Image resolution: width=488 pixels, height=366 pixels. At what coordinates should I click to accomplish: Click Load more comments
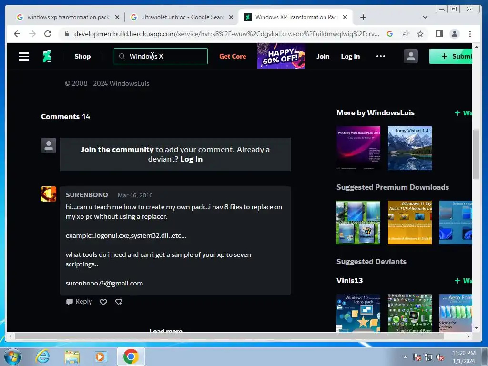166,331
